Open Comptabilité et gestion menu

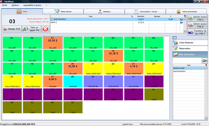click(32, 5)
